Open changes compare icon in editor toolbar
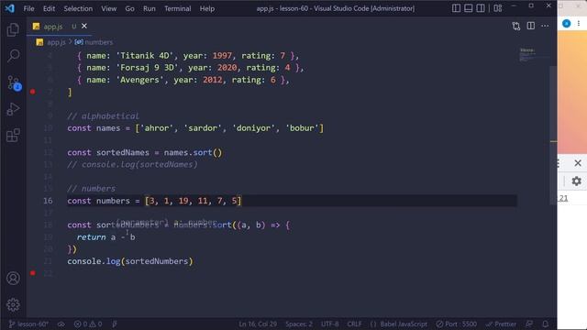 [x=515, y=26]
